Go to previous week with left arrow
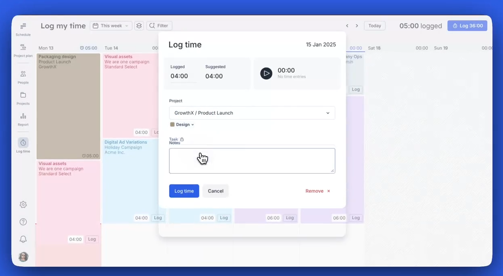This screenshot has width=503, height=276. coord(347,25)
